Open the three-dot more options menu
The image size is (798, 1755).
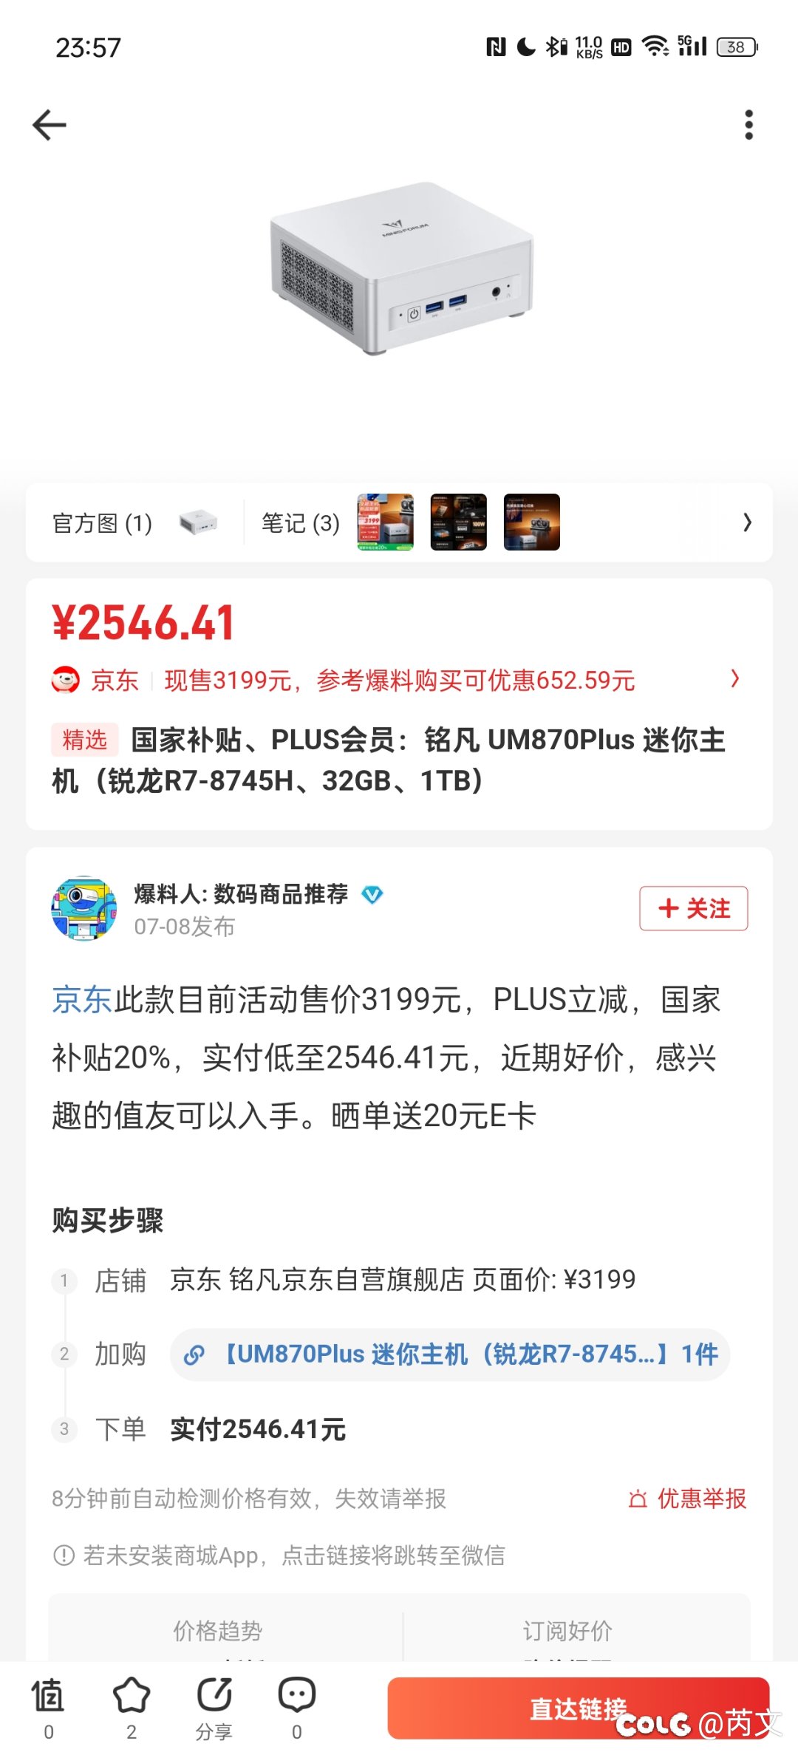point(748,125)
